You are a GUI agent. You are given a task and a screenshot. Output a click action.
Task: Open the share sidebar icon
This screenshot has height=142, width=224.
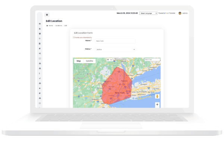[40, 53]
